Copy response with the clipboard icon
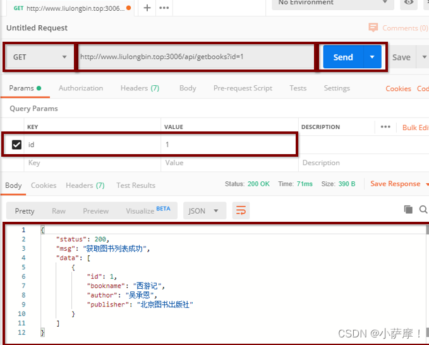The height and width of the screenshot is (345, 429). [x=408, y=210]
